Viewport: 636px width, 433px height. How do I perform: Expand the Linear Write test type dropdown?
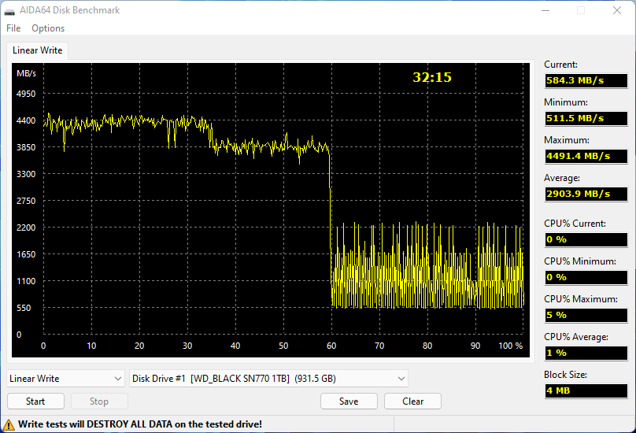(65, 379)
